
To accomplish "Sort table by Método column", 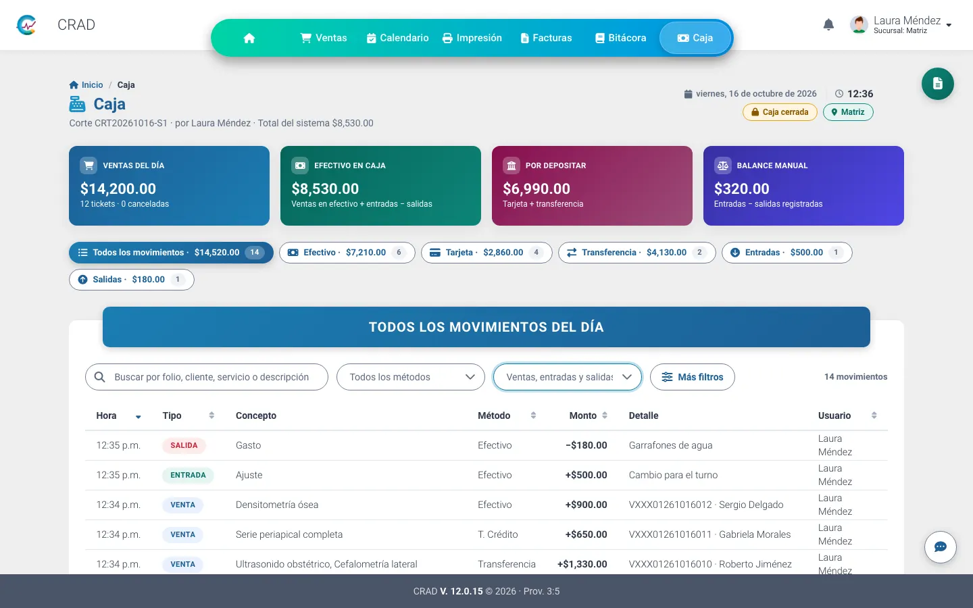I will 507,415.
